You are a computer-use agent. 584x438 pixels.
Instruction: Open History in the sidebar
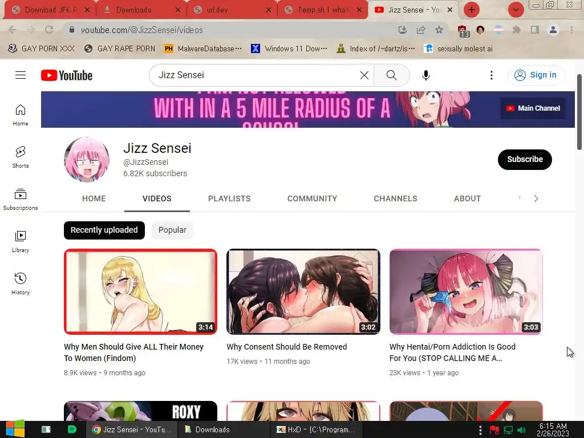(x=21, y=284)
